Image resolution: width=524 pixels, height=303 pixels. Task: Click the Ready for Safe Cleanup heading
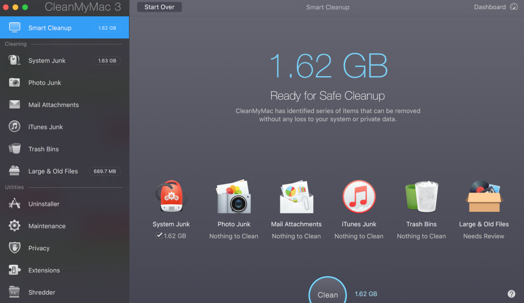pyautogui.click(x=327, y=96)
